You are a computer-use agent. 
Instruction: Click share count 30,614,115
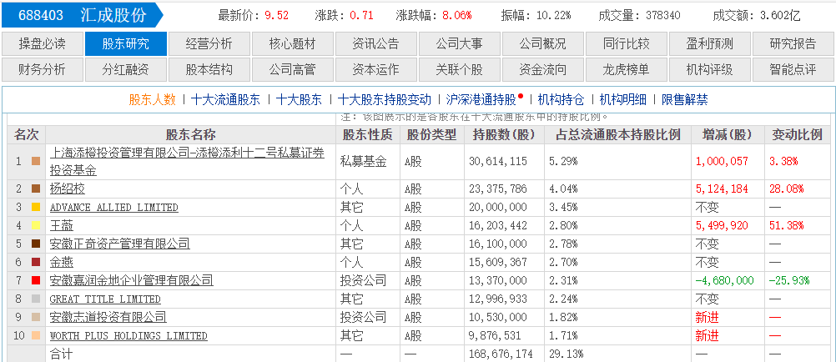click(x=498, y=161)
